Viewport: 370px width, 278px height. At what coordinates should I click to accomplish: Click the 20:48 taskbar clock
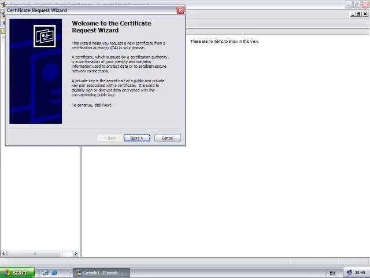pyautogui.click(x=360, y=273)
